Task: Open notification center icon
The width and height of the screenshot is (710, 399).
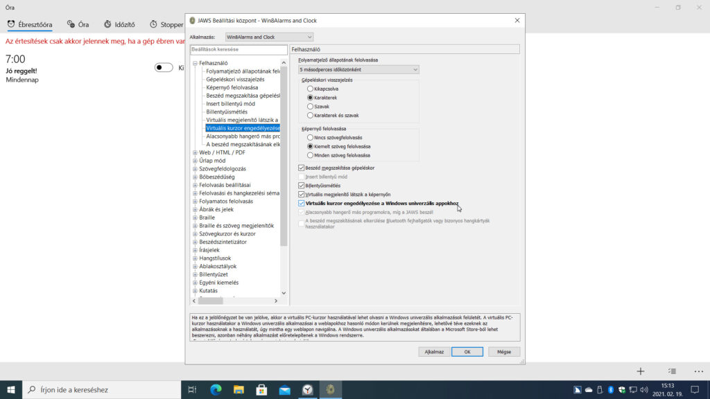Action: click(695, 389)
